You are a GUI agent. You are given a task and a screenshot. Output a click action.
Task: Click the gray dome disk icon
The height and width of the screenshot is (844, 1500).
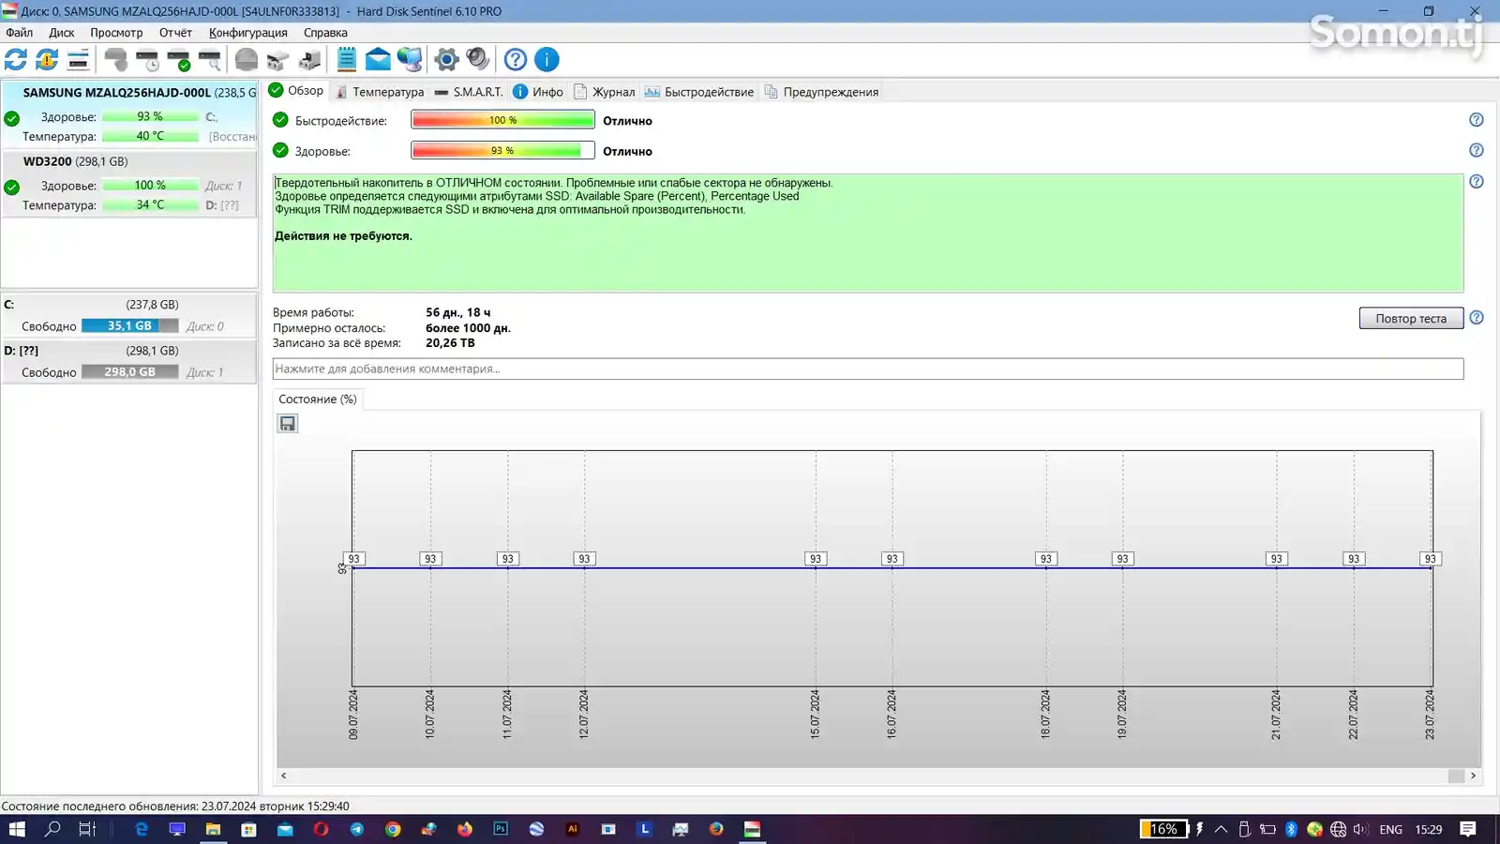247,59
